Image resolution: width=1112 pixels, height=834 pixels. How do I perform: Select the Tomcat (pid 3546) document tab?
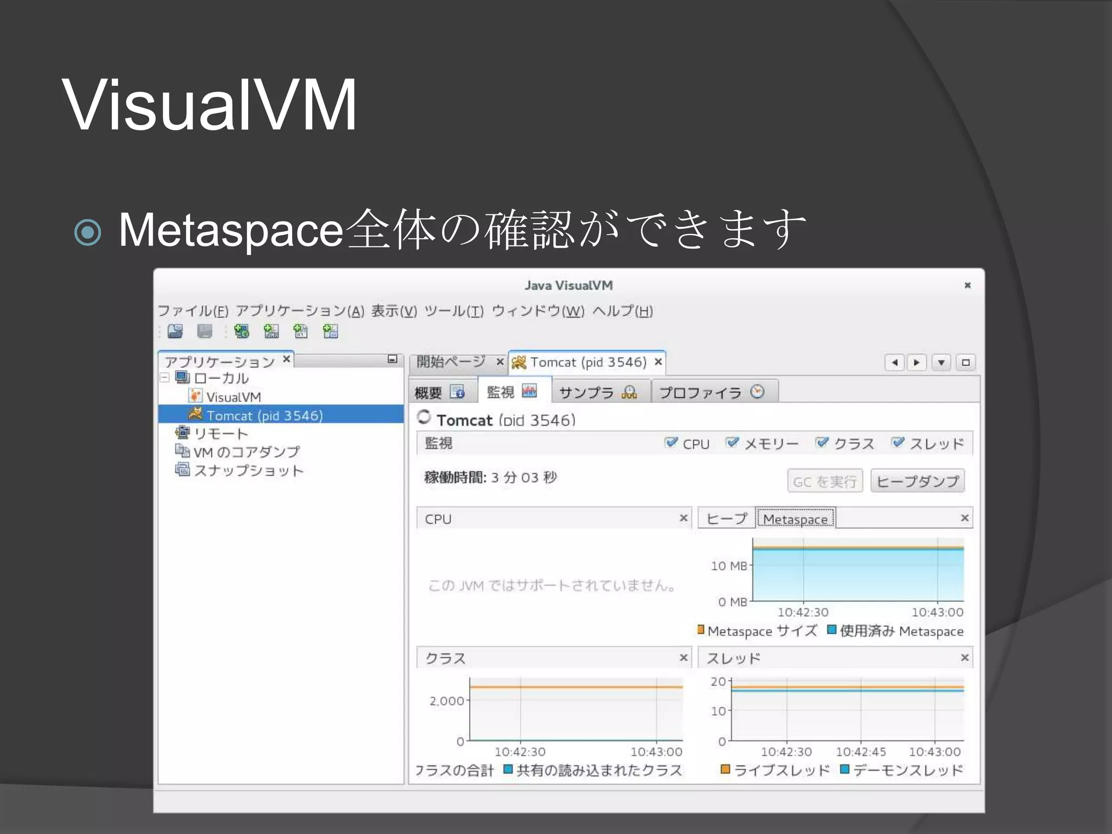[588, 362]
